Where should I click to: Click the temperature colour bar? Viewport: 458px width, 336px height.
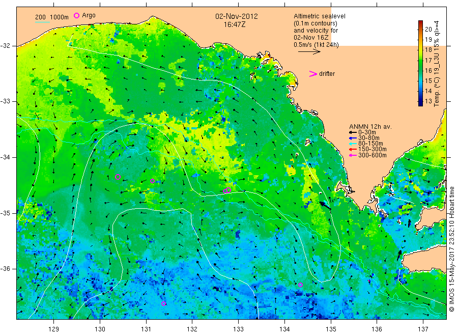coord(420,63)
